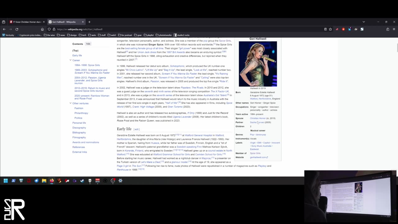This screenshot has width=398, height=224.
Task: Collapse Other ventures section in Contents
Action: 71,103
